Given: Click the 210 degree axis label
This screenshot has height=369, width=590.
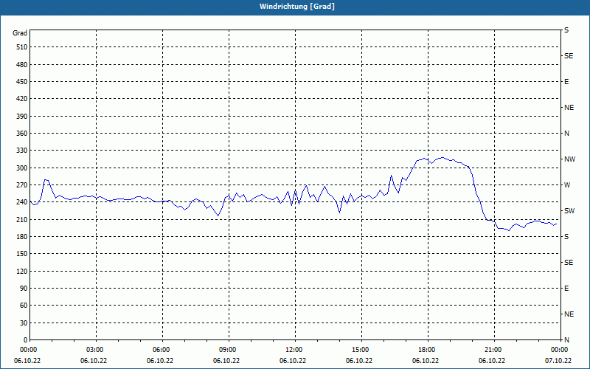Looking at the screenshot, I should [21, 219].
